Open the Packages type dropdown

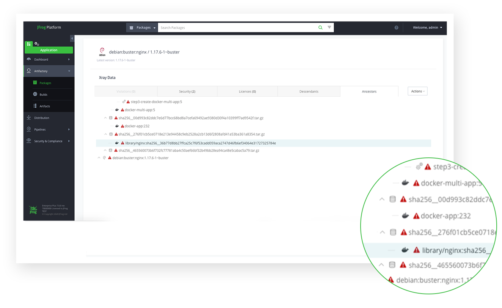pos(142,28)
